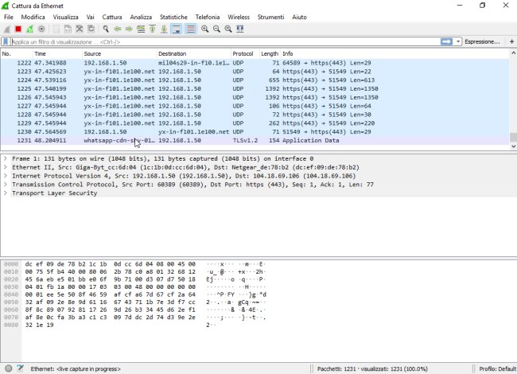Viewport: 517px width, 374px height.
Task: Go to a specific packet from the toolbar
Action: point(141,29)
